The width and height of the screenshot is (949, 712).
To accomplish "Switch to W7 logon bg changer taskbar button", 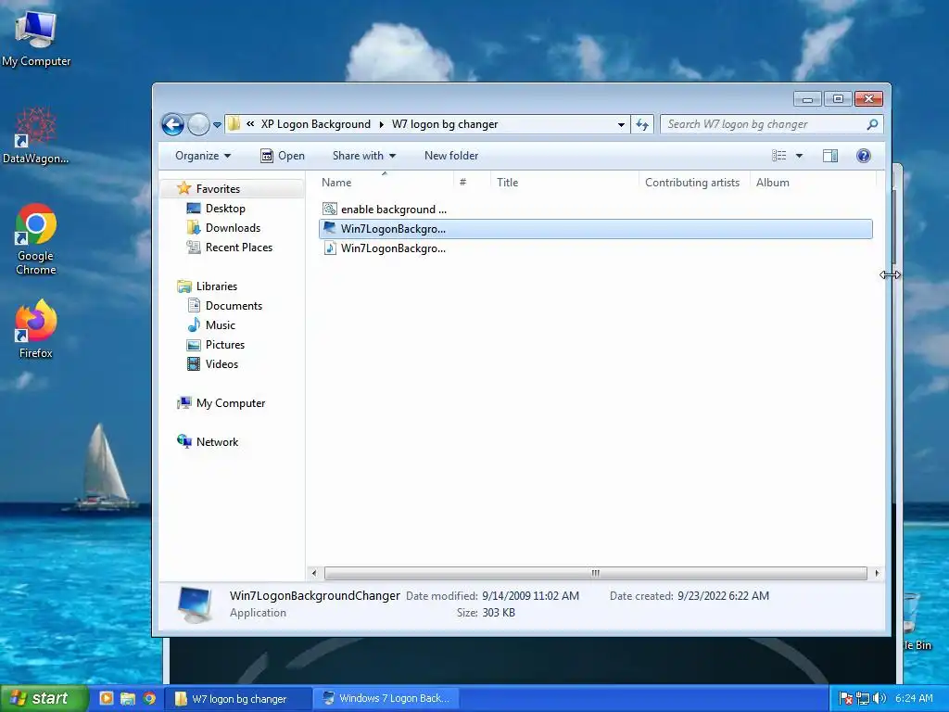I will (x=239, y=699).
